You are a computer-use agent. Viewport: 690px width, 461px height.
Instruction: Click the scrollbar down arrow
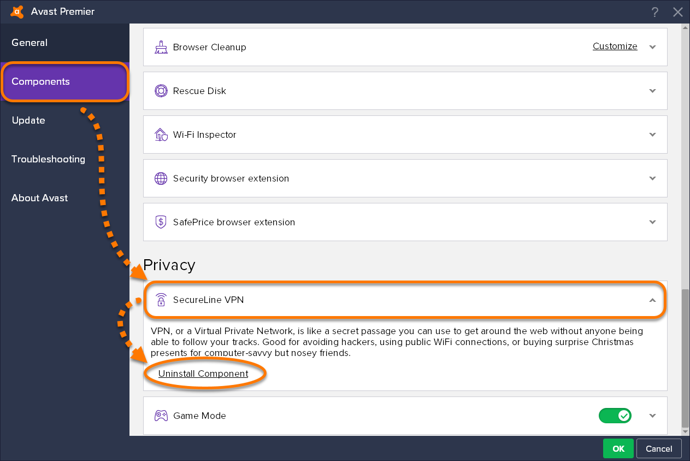(686, 431)
